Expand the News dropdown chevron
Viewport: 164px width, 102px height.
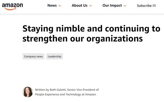coord(59,6)
